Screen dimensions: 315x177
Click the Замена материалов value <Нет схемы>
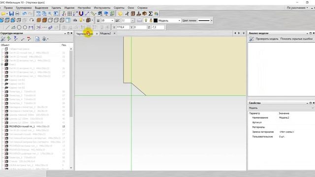click(x=286, y=132)
